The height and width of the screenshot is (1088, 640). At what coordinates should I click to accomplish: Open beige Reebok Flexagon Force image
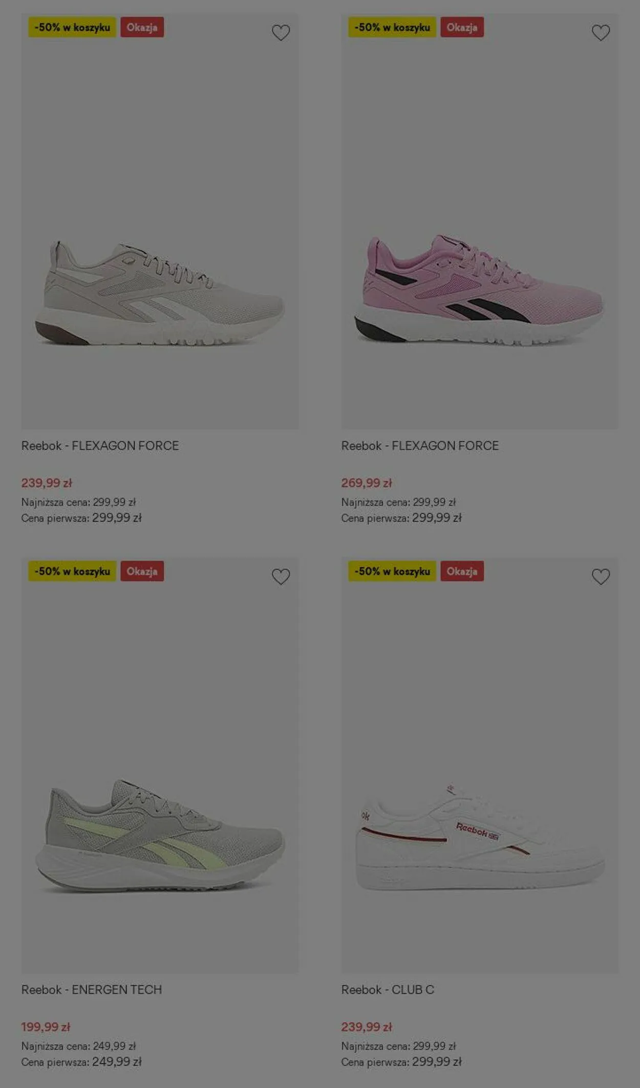click(x=160, y=221)
